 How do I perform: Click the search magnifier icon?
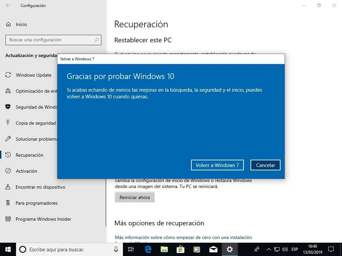tap(97, 40)
